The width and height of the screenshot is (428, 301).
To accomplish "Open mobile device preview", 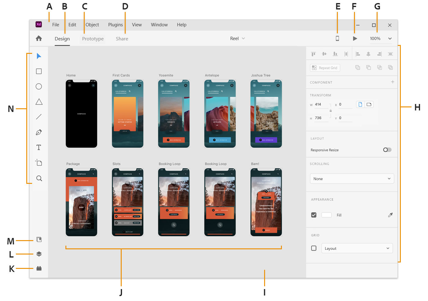I will click(337, 39).
